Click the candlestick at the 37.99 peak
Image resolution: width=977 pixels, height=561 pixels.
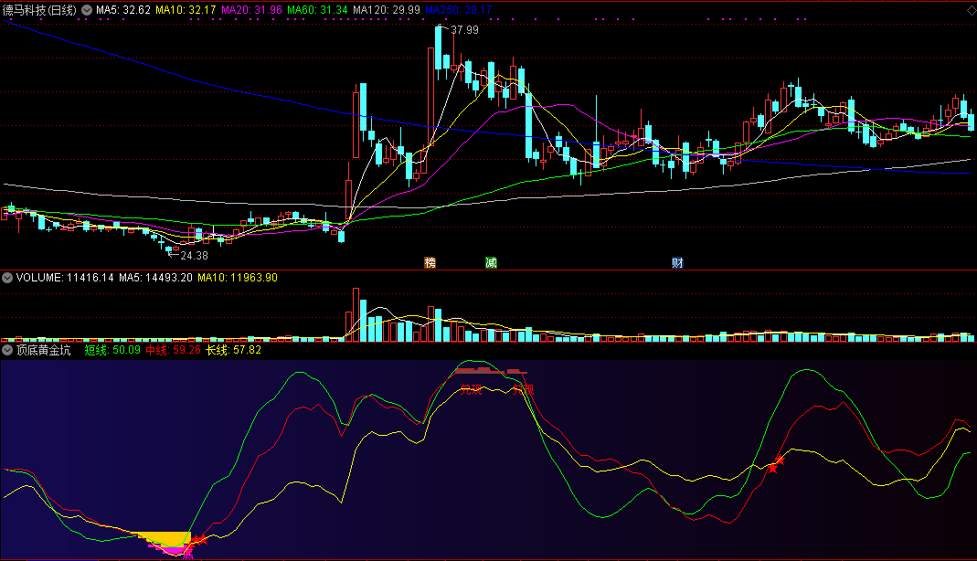click(x=439, y=52)
